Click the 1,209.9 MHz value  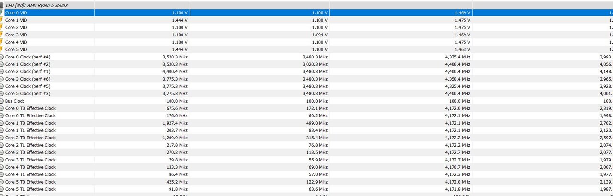175,138
